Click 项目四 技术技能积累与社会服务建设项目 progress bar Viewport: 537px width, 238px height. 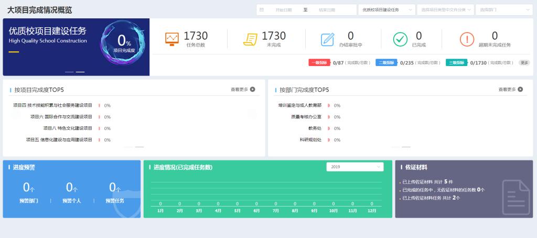[99, 105]
